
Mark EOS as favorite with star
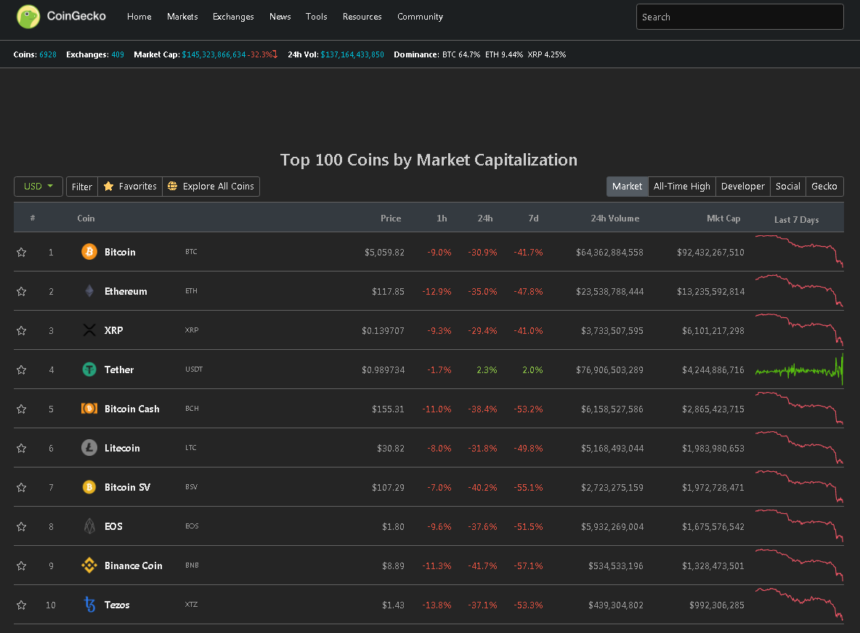(22, 526)
